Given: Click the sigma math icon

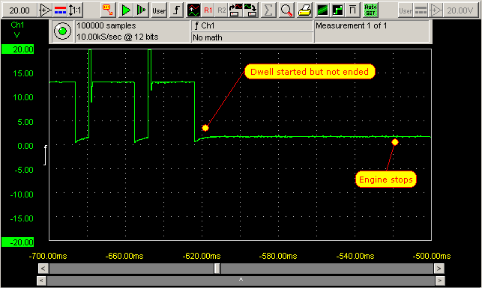Looking at the screenshot, I should 268,10.
